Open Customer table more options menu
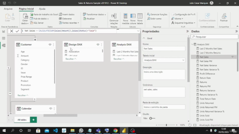239x134 pixels. tap(53, 45)
